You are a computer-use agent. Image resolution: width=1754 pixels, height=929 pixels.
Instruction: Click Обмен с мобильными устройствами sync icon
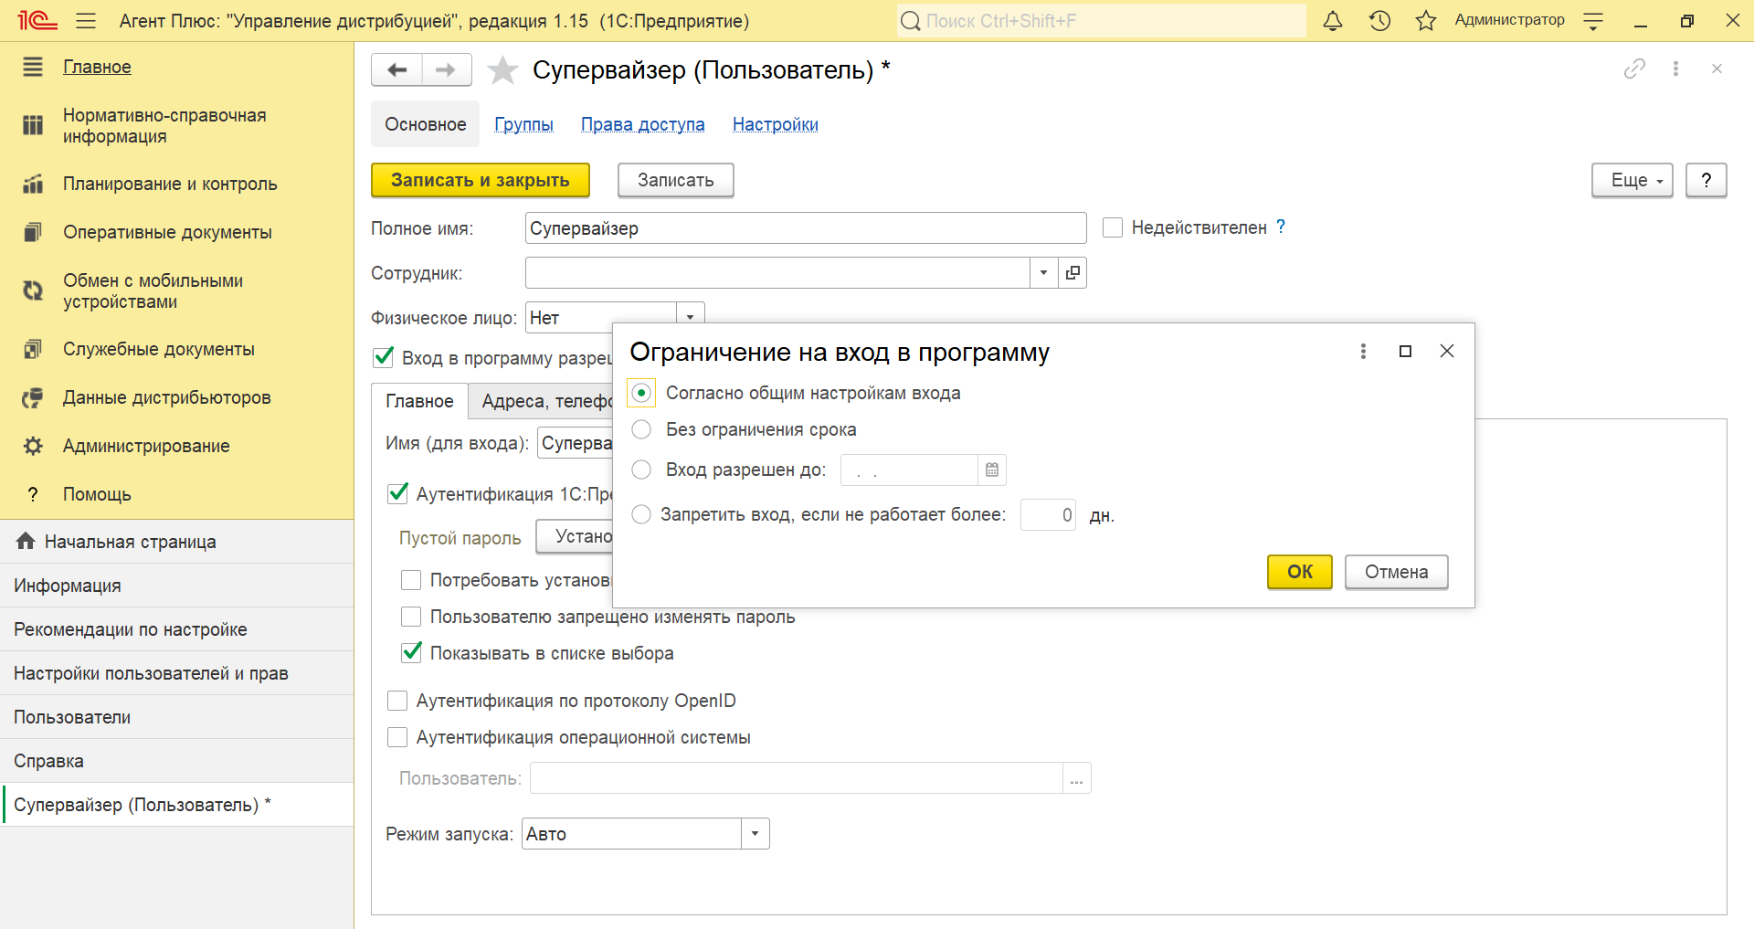tap(33, 290)
